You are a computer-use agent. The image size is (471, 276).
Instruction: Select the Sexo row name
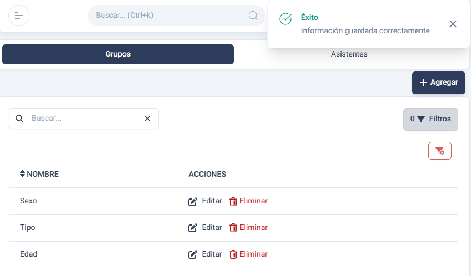[28, 201]
